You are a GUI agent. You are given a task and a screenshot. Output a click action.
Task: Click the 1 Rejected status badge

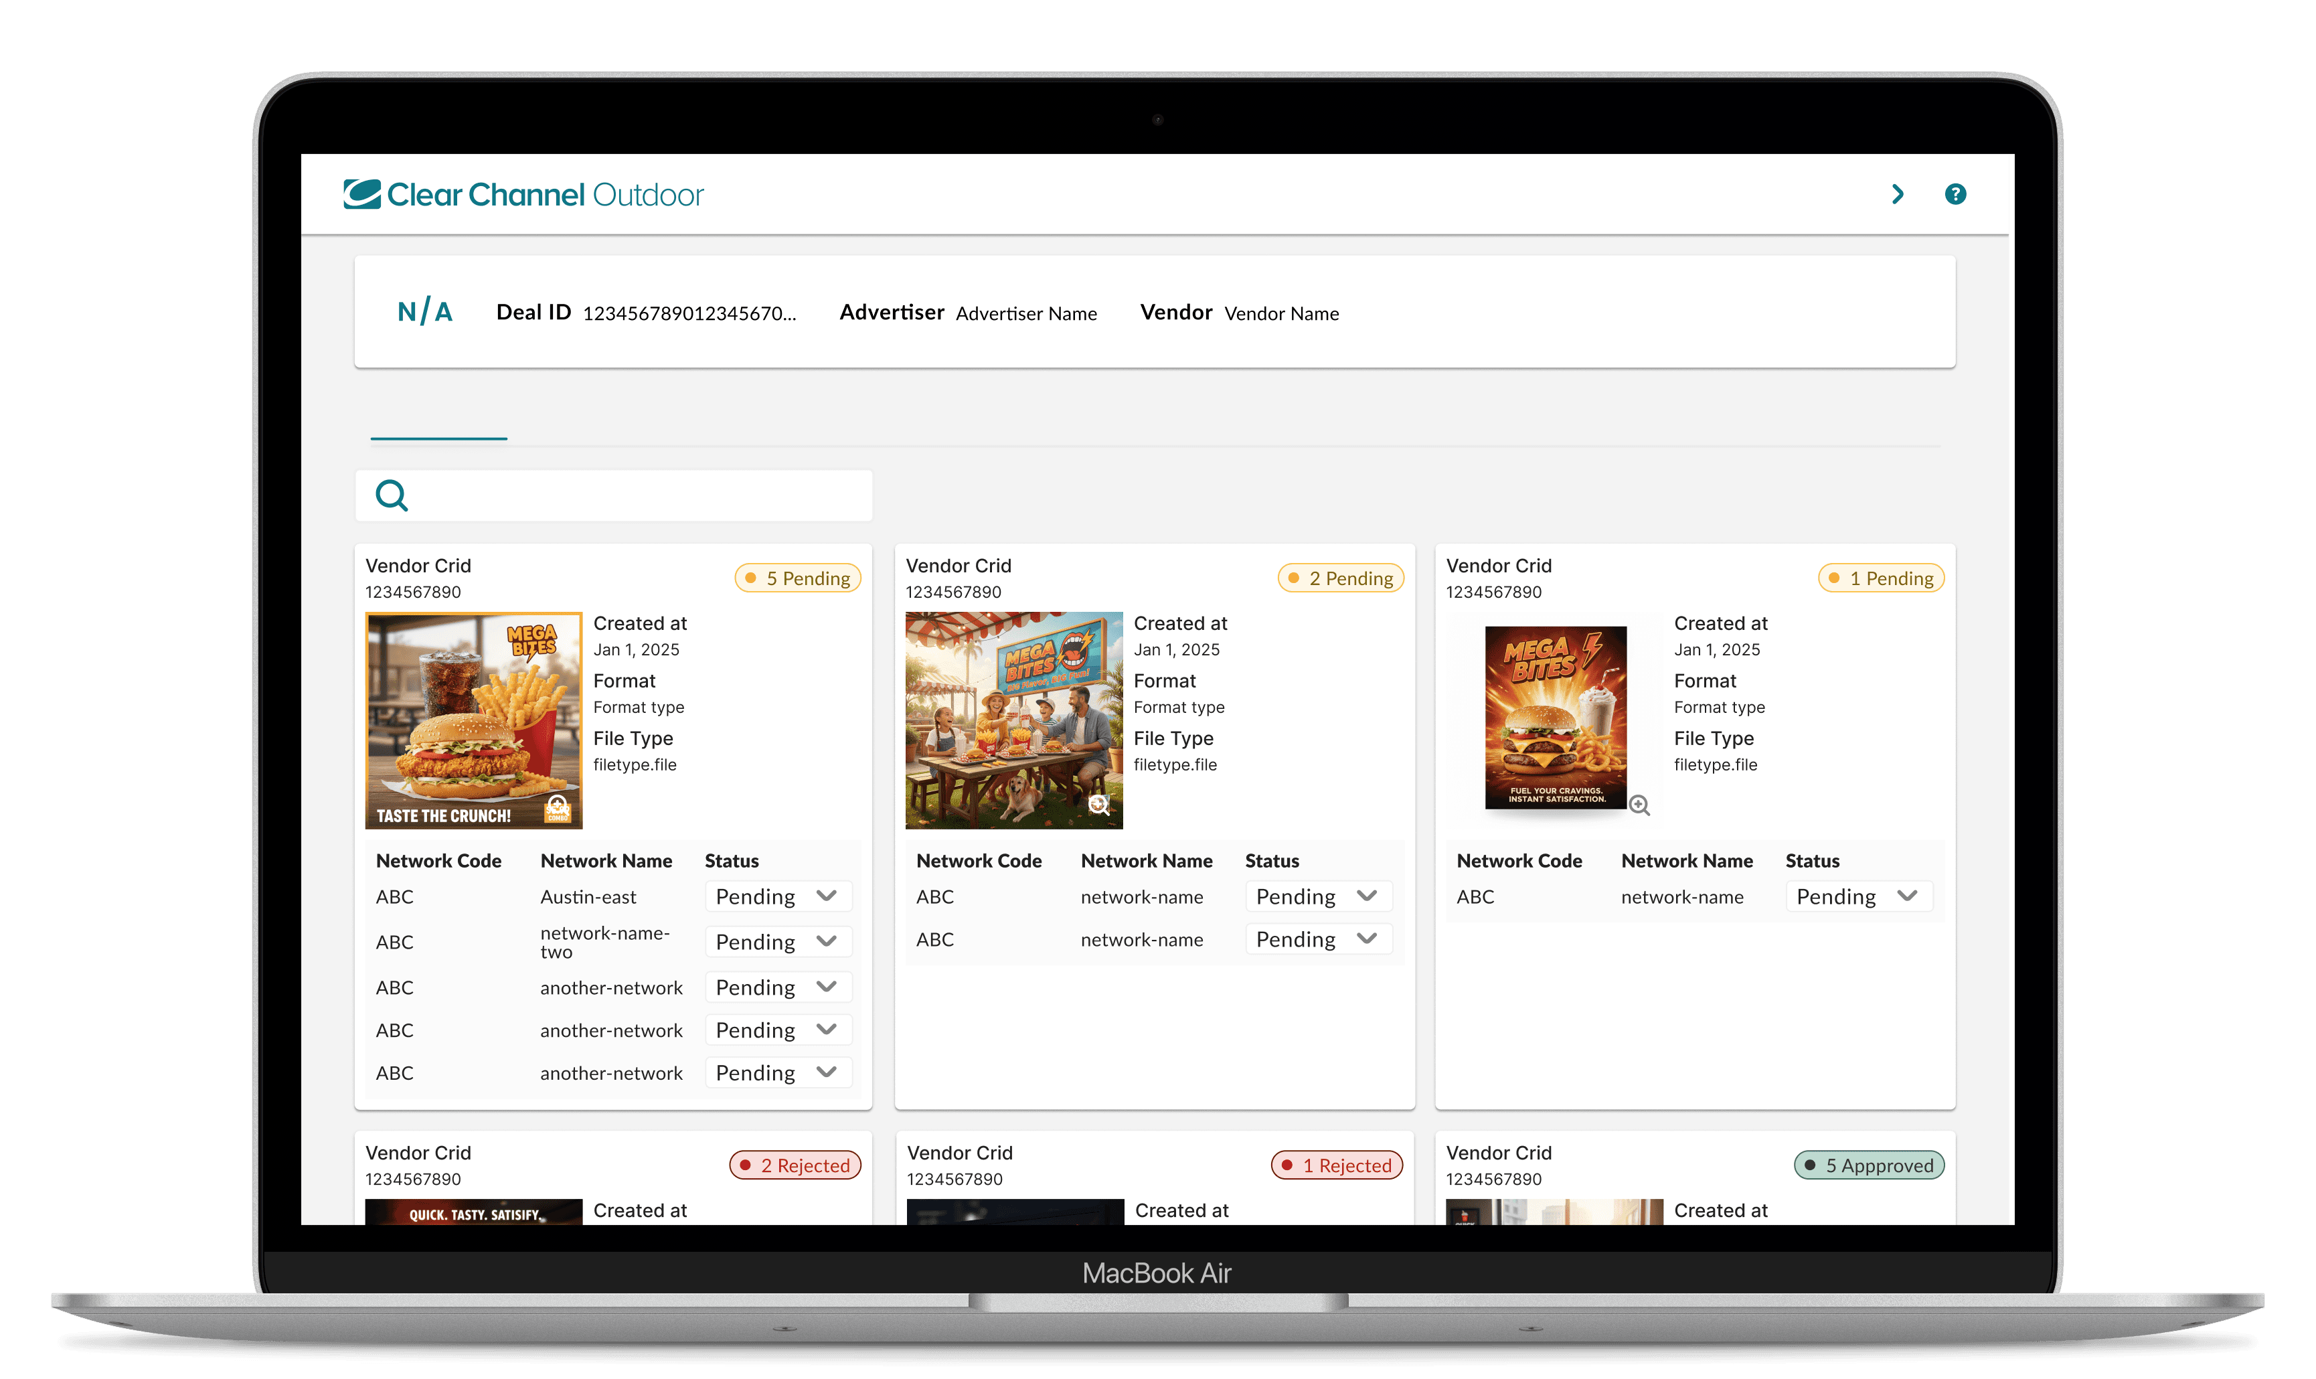[x=1337, y=1165]
